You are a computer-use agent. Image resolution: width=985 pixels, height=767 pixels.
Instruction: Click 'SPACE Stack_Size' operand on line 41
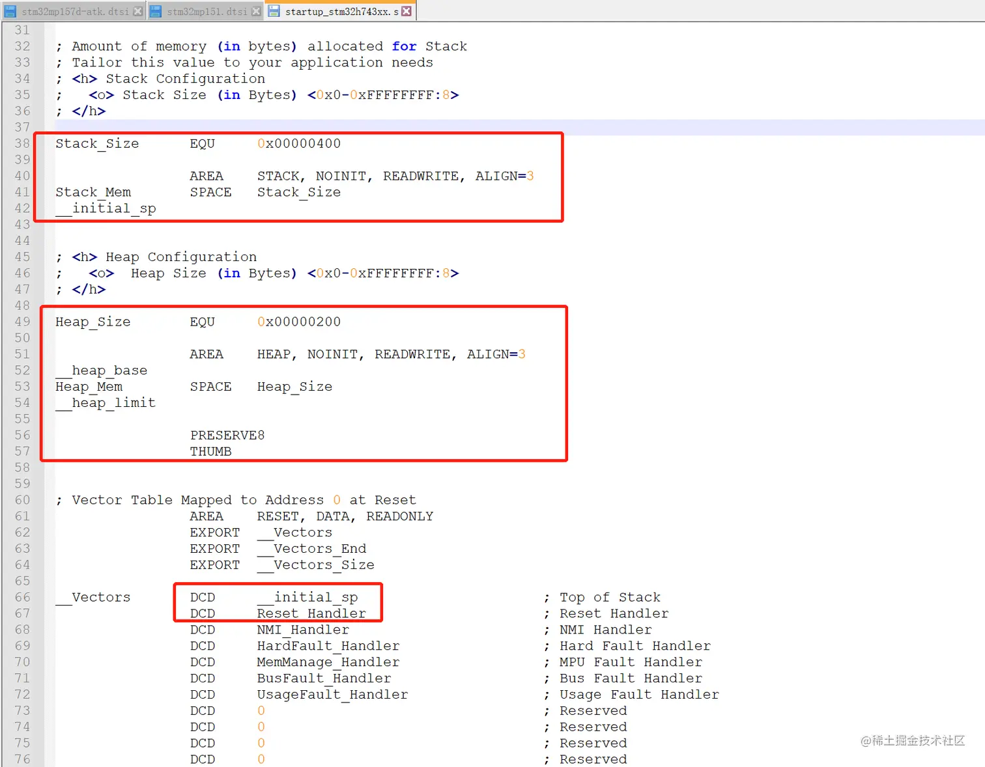(x=299, y=192)
